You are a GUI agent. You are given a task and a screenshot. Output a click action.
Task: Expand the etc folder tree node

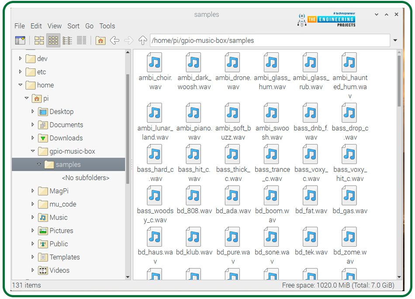[x=20, y=71]
